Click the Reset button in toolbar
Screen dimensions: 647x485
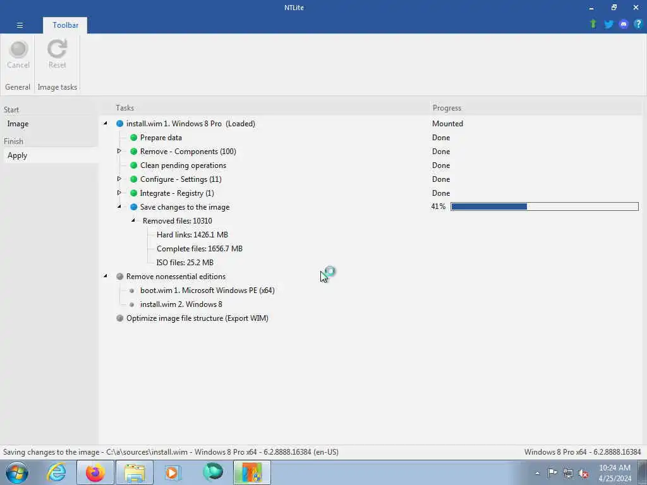point(57,54)
